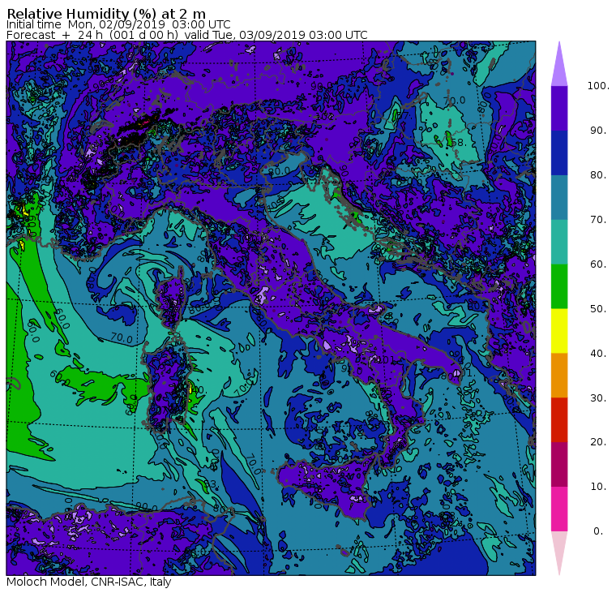
Task: Click the violet 90-100 color band in legend
Action: pyautogui.click(x=559, y=108)
